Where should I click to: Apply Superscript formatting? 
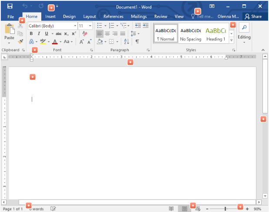click(74, 33)
